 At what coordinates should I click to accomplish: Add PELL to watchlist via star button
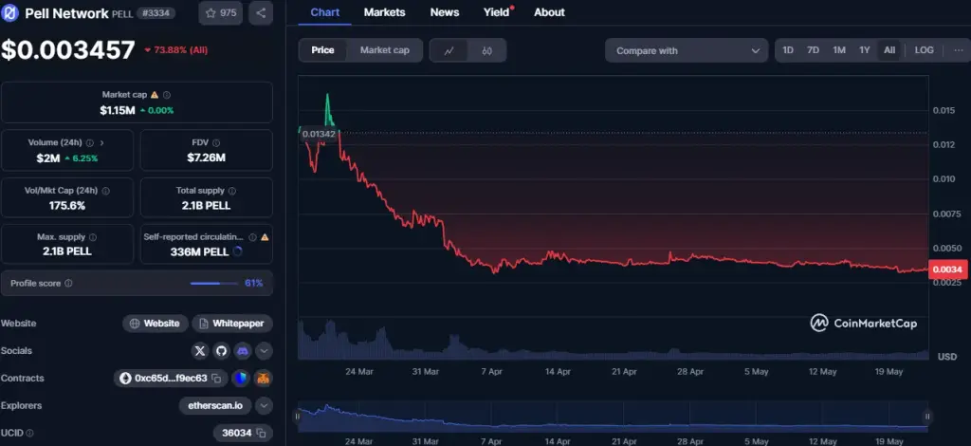[220, 13]
